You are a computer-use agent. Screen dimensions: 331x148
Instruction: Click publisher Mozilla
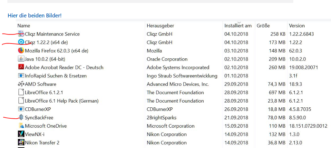coord(154,51)
